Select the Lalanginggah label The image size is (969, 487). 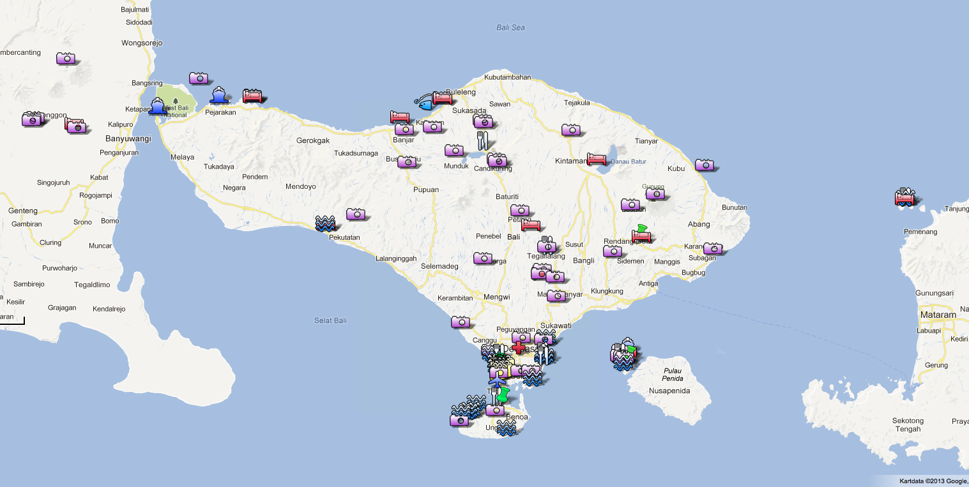click(x=396, y=258)
